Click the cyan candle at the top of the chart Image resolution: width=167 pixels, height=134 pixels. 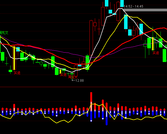(106, 3)
